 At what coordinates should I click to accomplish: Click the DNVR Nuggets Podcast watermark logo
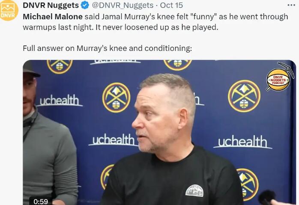point(280,77)
